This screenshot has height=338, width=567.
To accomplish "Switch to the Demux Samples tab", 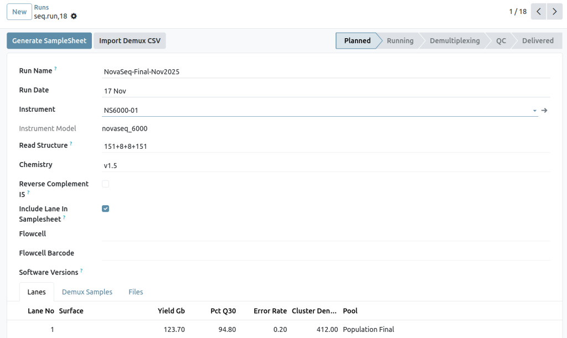I will (x=87, y=292).
